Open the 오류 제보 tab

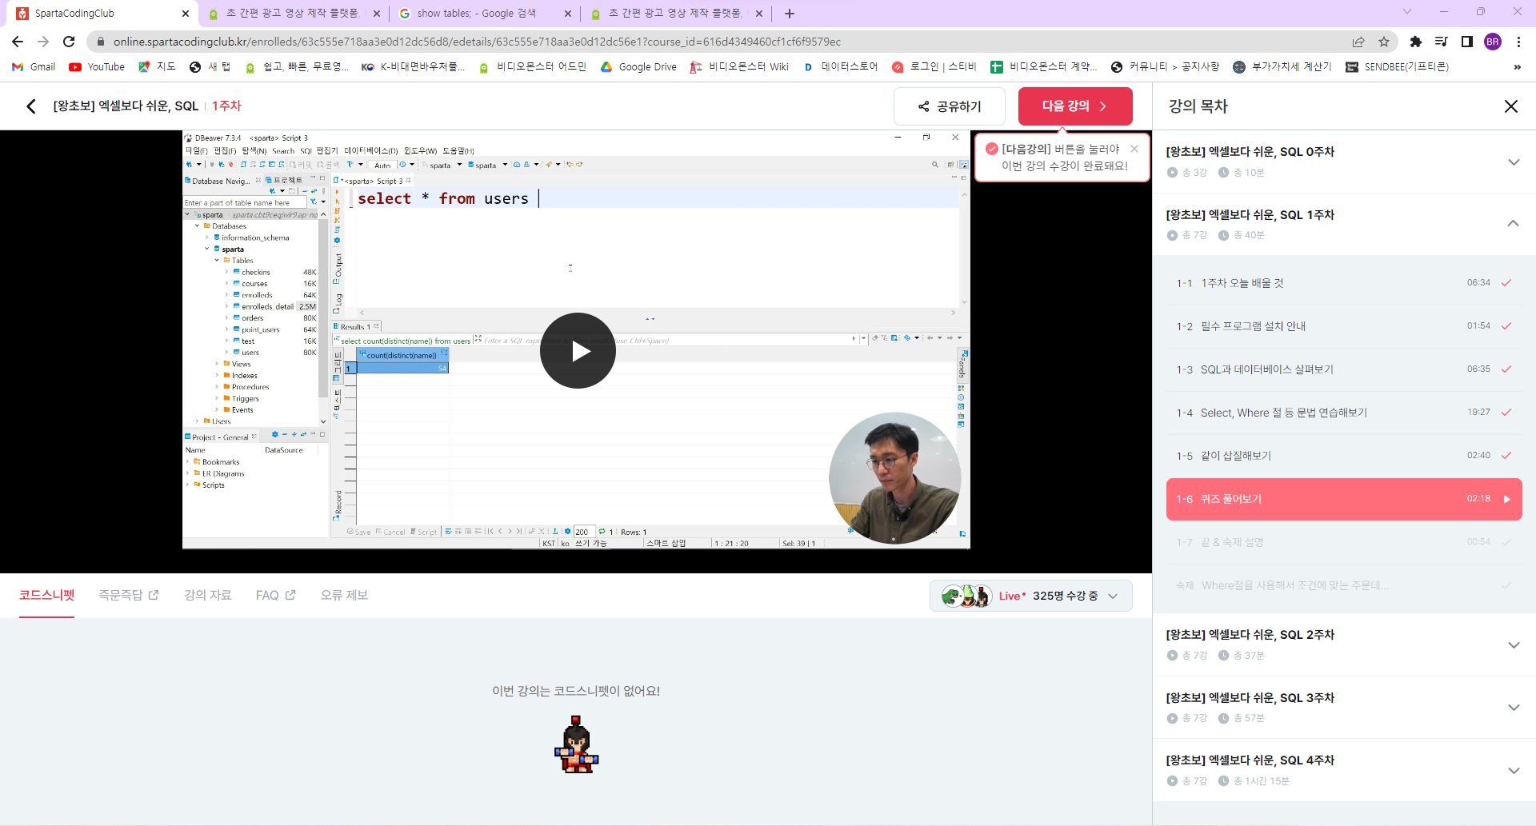[344, 595]
